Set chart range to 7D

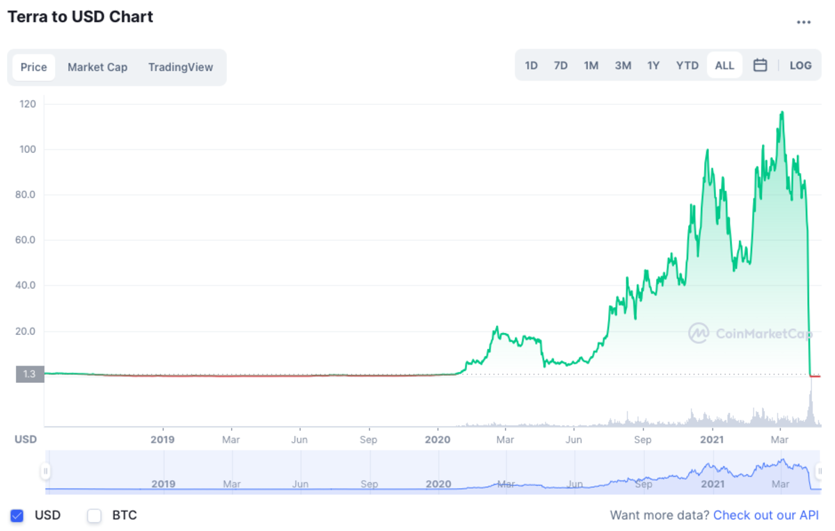pos(560,65)
